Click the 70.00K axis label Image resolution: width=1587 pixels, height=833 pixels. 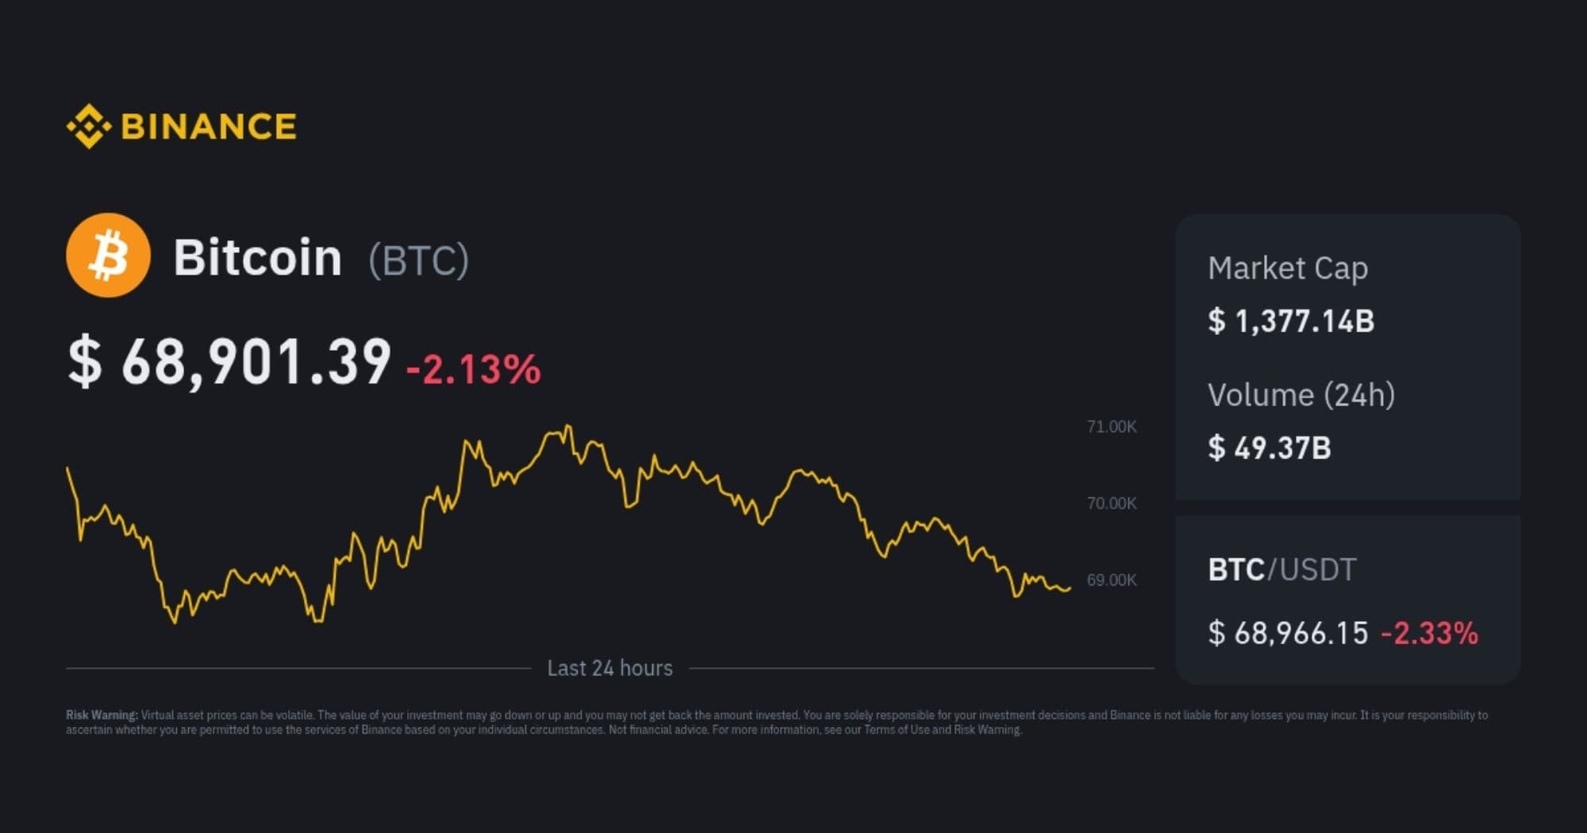click(x=1111, y=504)
